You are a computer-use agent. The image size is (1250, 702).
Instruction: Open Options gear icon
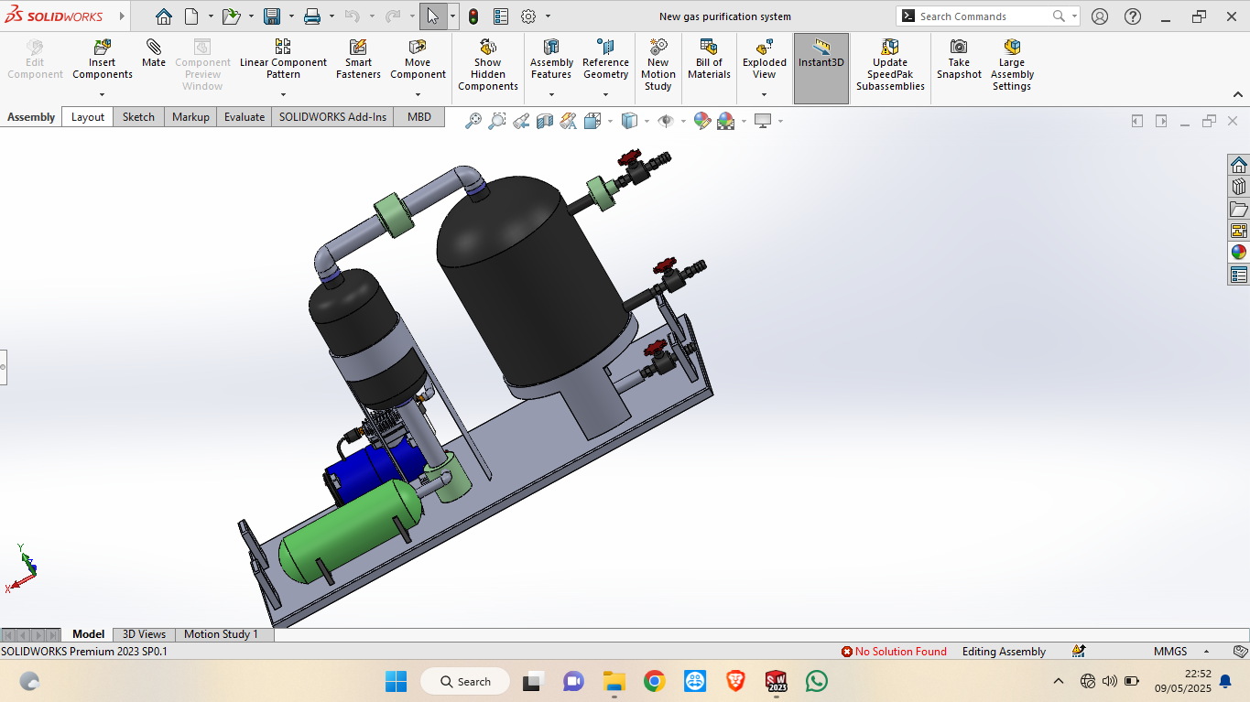point(528,16)
